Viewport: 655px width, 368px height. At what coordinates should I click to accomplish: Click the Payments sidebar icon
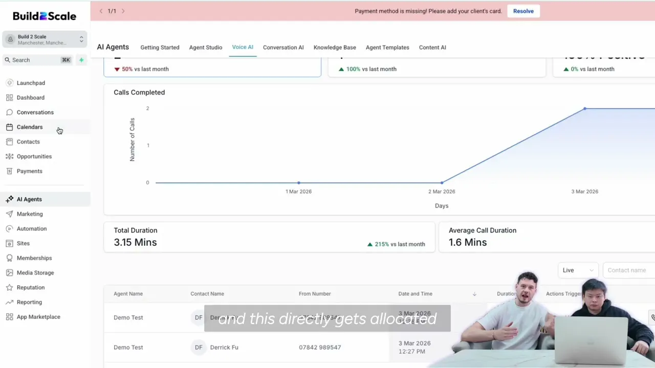pyautogui.click(x=9, y=171)
